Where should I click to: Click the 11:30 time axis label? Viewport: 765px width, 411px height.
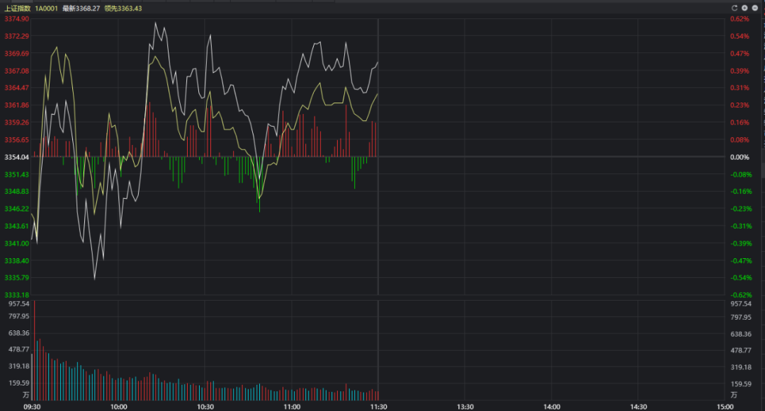click(378, 407)
